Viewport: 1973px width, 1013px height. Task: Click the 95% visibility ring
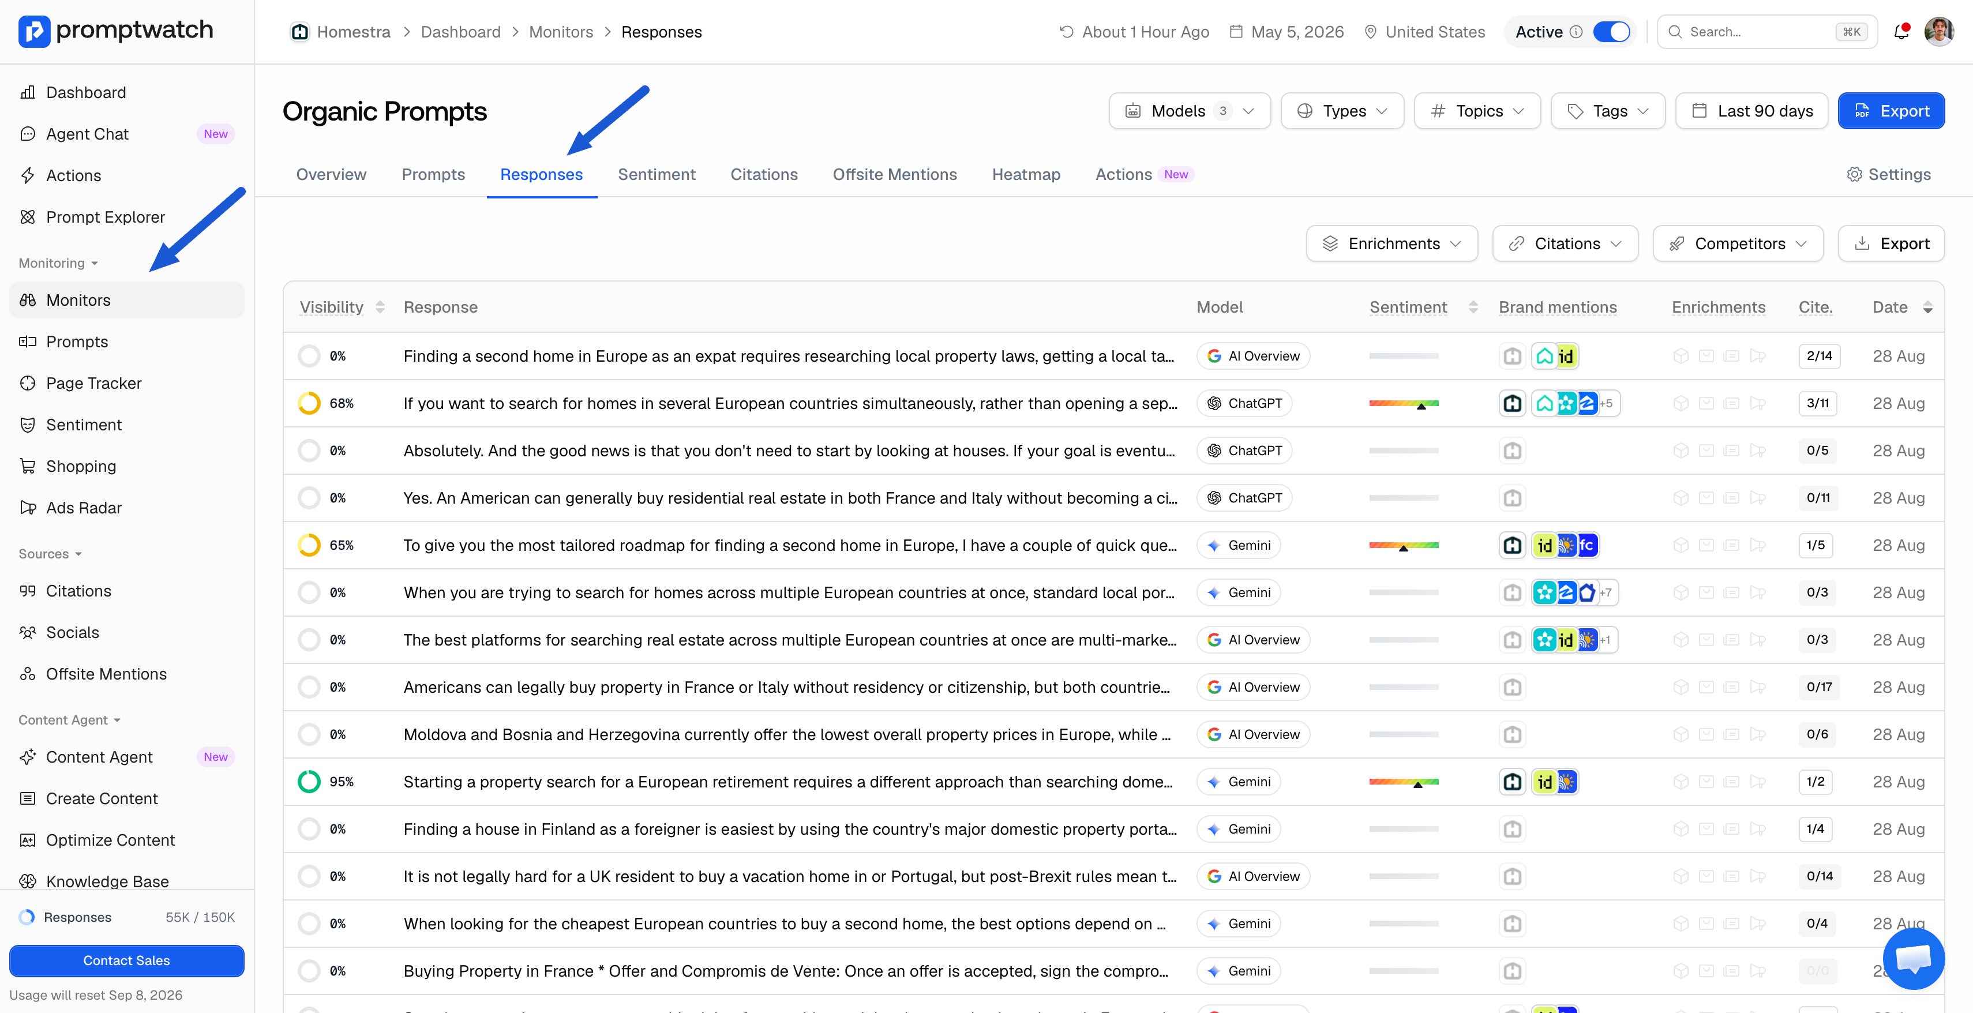tap(309, 782)
